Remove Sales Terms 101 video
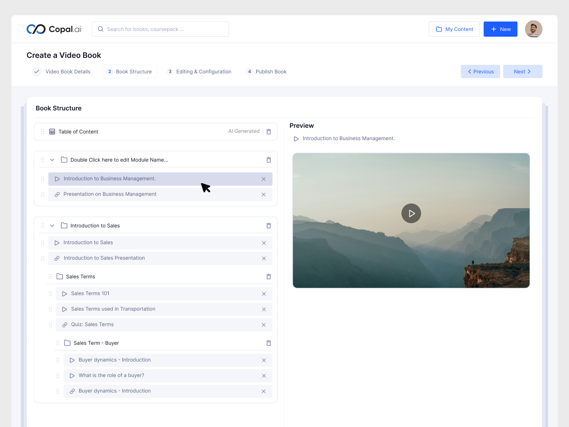 tap(263, 294)
